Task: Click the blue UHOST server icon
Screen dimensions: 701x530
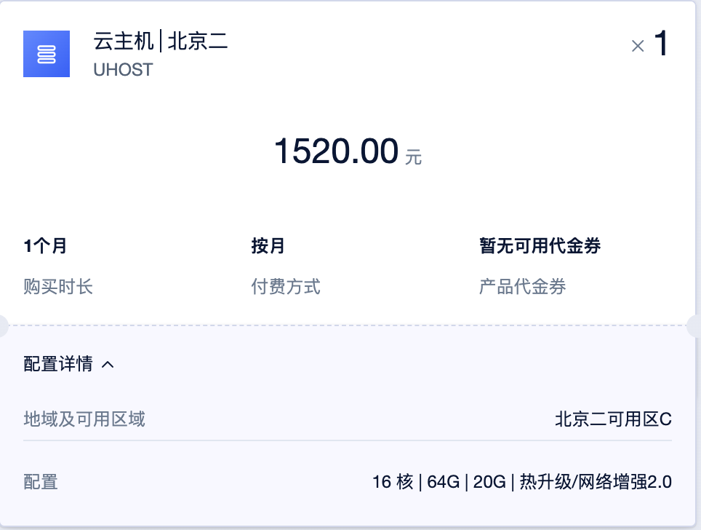Action: click(x=47, y=54)
